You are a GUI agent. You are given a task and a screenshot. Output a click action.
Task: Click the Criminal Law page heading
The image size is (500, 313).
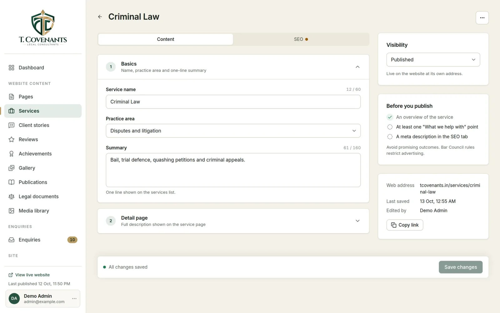pyautogui.click(x=134, y=17)
